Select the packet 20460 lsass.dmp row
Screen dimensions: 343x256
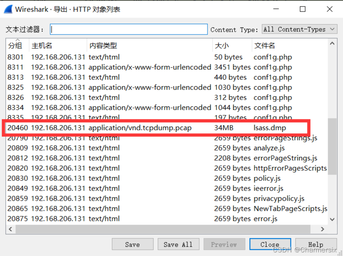[x=167, y=128]
